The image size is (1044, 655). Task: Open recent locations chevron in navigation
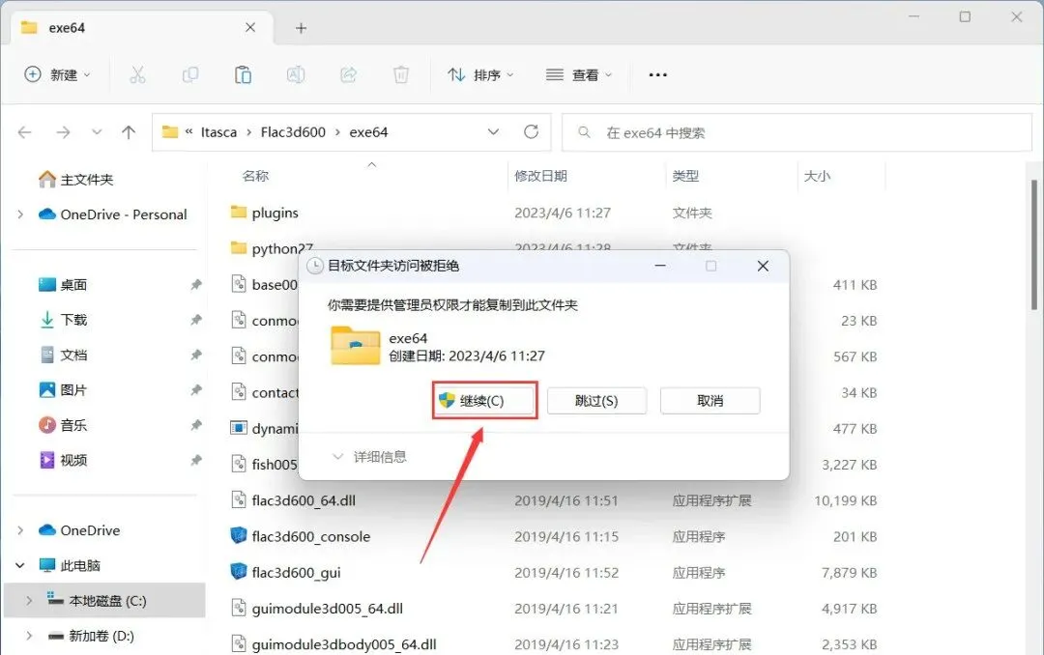(97, 131)
